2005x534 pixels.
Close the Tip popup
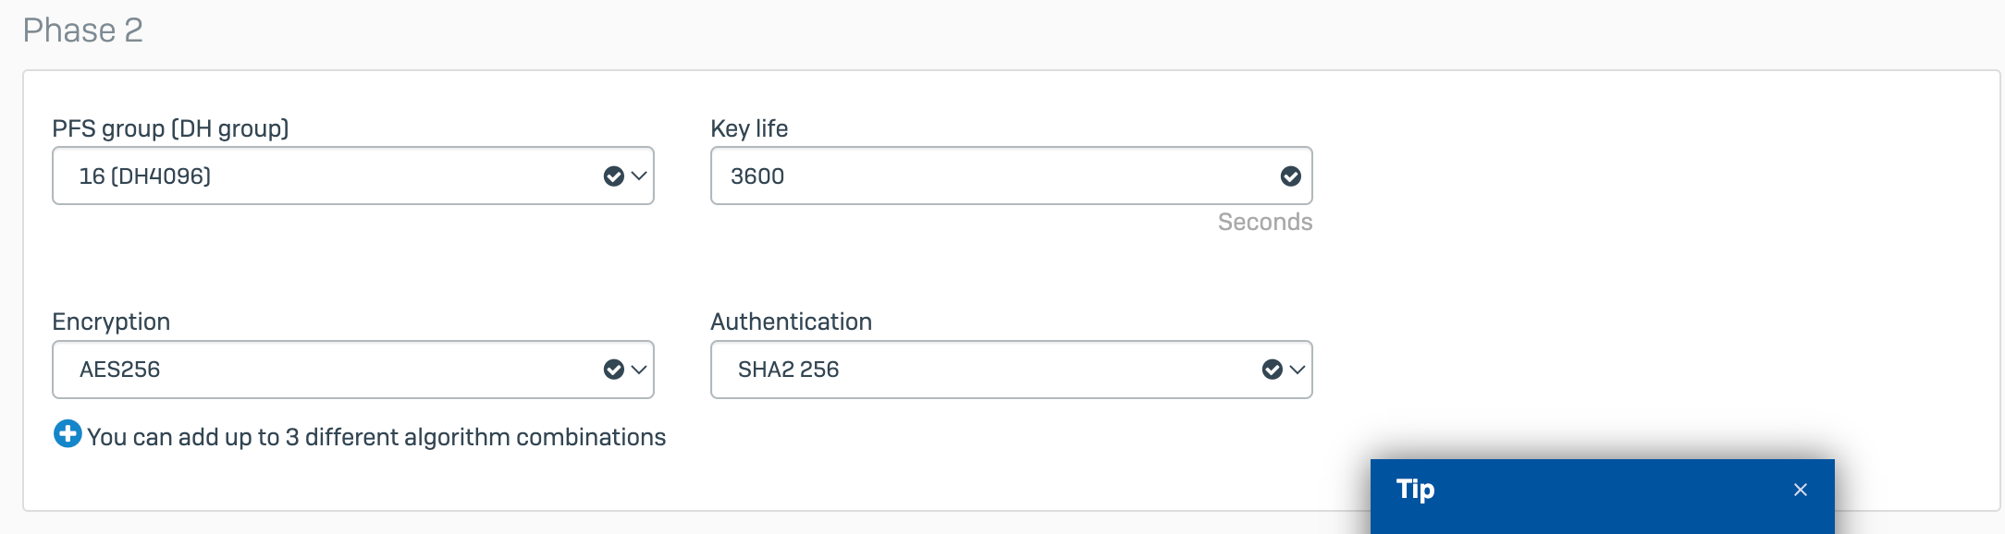(x=1800, y=490)
